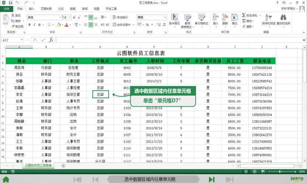Apply the red font color A
The image size is (307, 184).
click(x=66, y=25)
